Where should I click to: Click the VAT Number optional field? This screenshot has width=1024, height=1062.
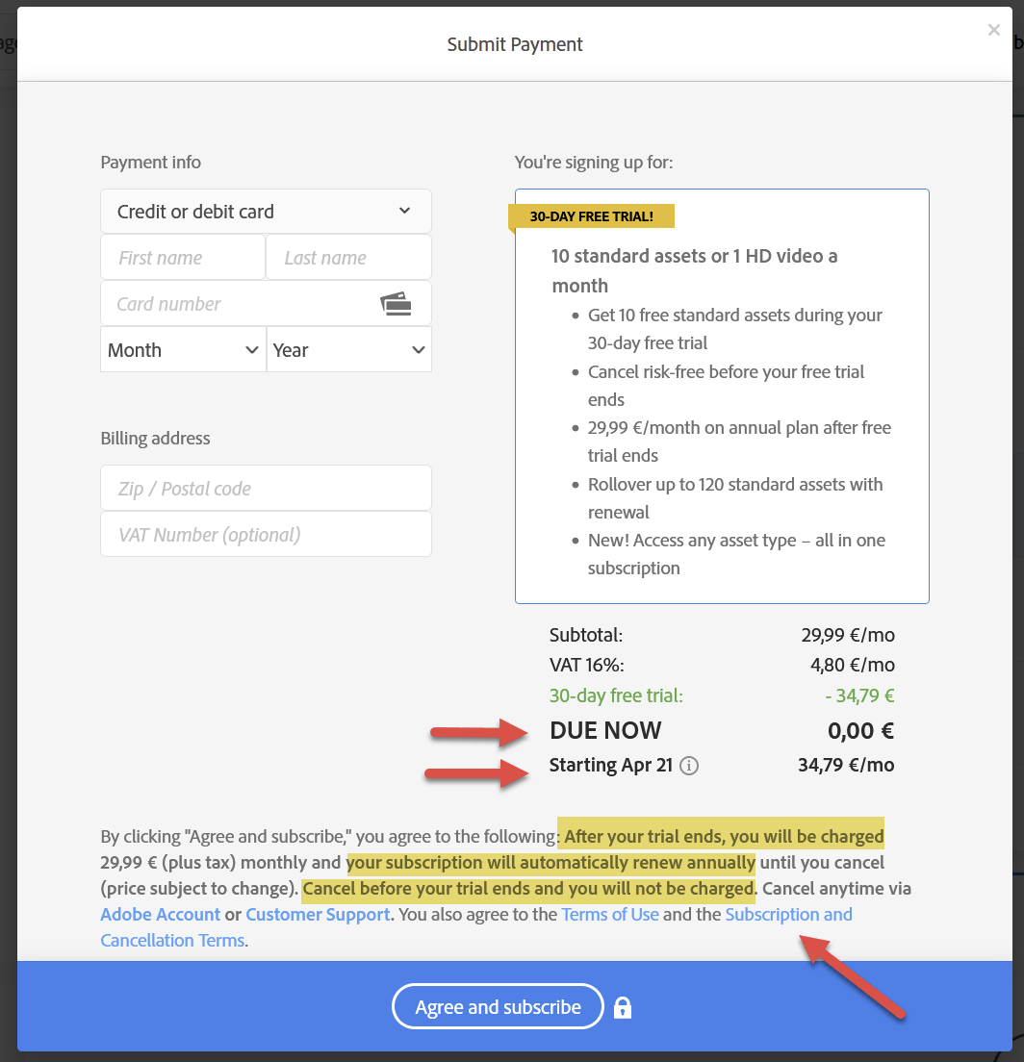pos(266,534)
